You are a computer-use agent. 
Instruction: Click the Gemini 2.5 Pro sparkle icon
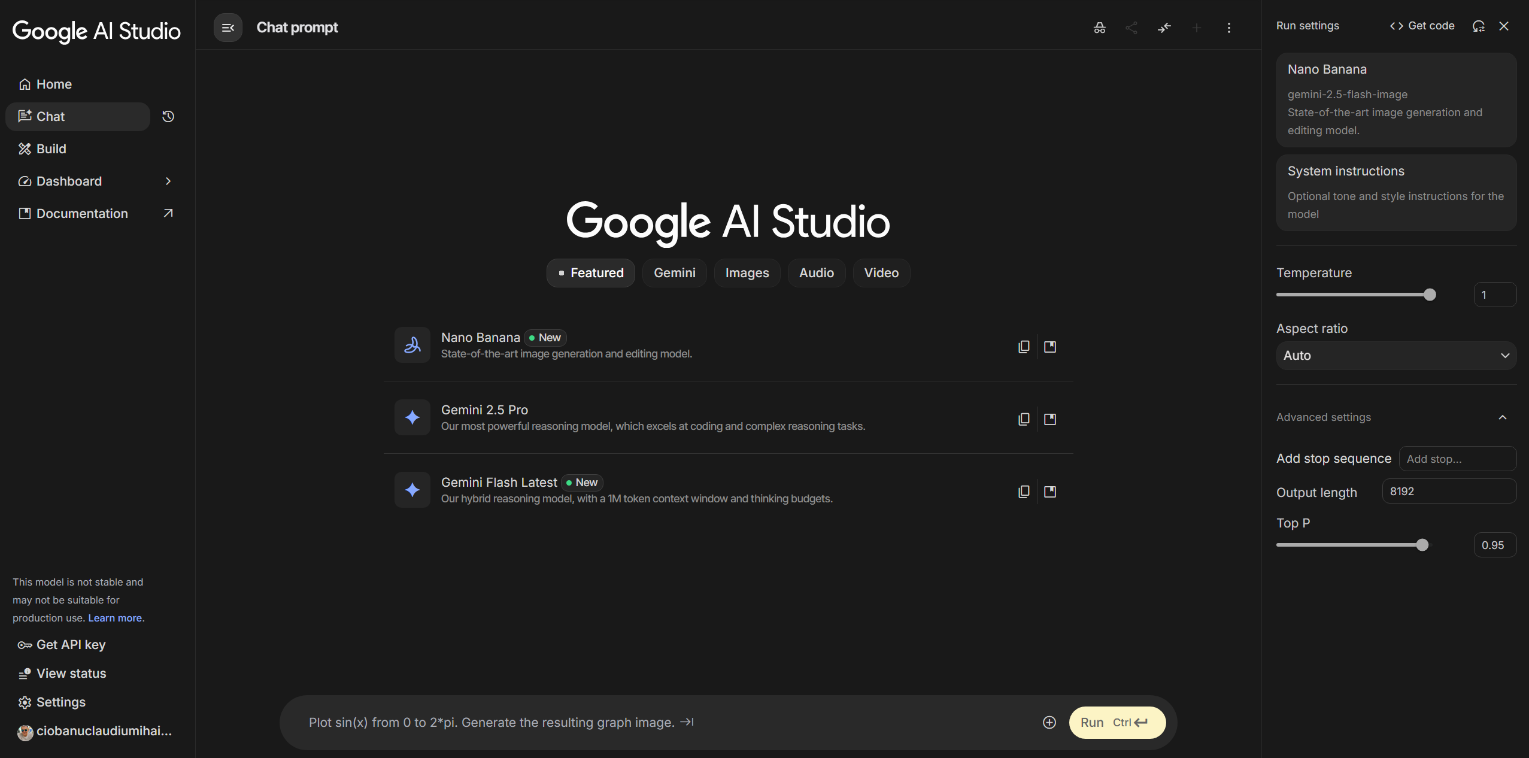coord(412,417)
